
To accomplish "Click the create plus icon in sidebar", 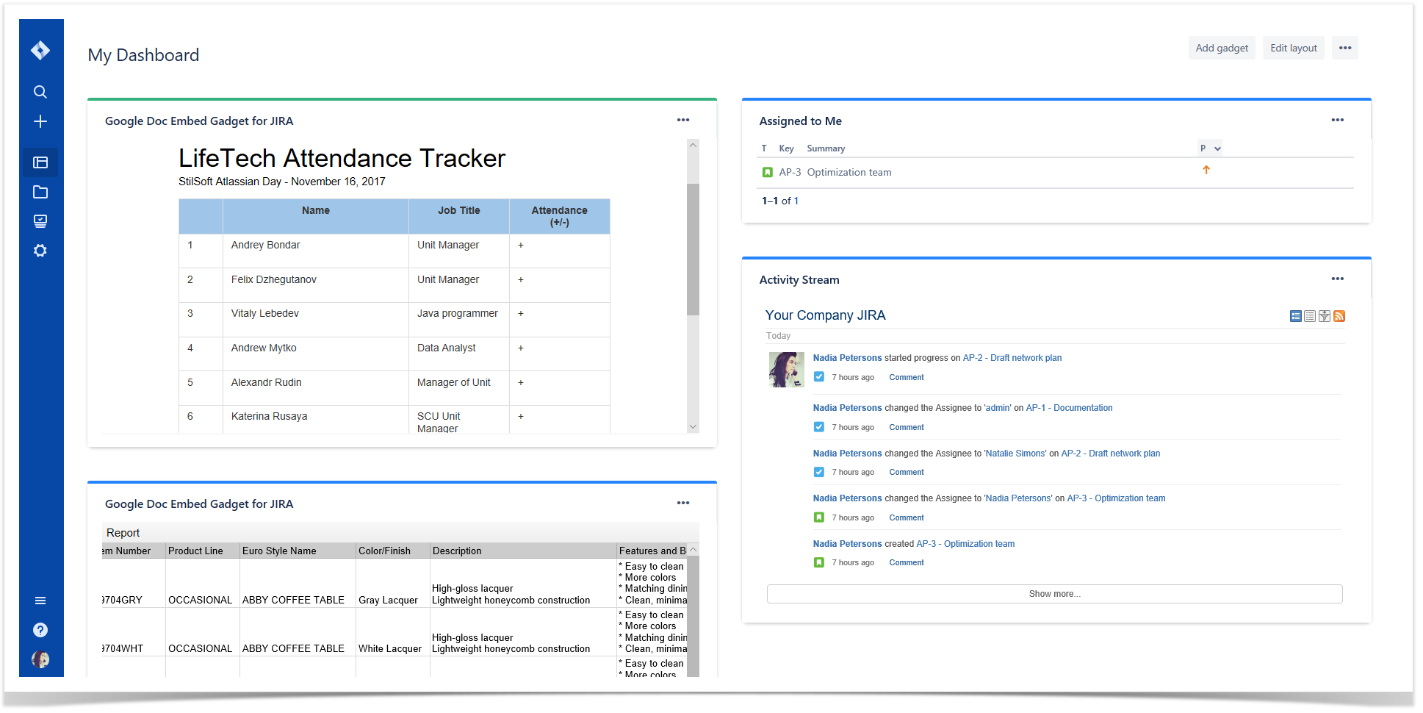I will click(x=40, y=121).
